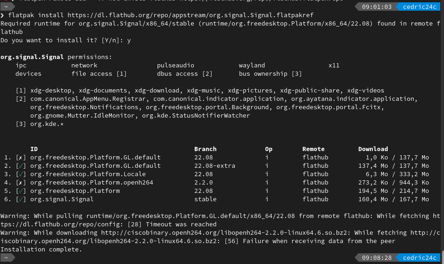
Task: Click the 09:01:03 timestamp segment
Action: [x=376, y=7]
